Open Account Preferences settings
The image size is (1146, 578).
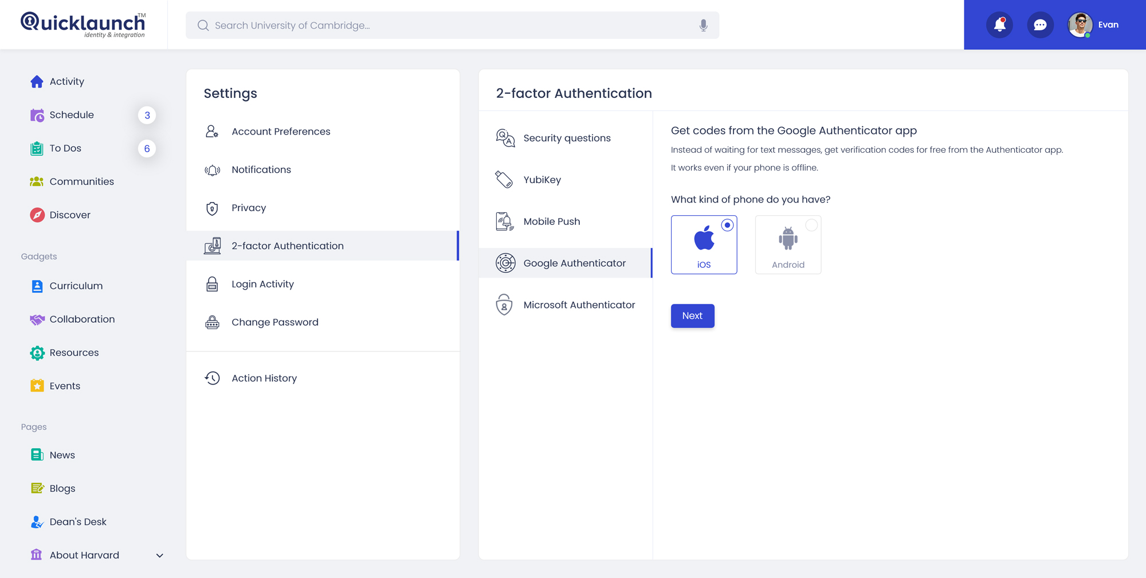pos(323,132)
